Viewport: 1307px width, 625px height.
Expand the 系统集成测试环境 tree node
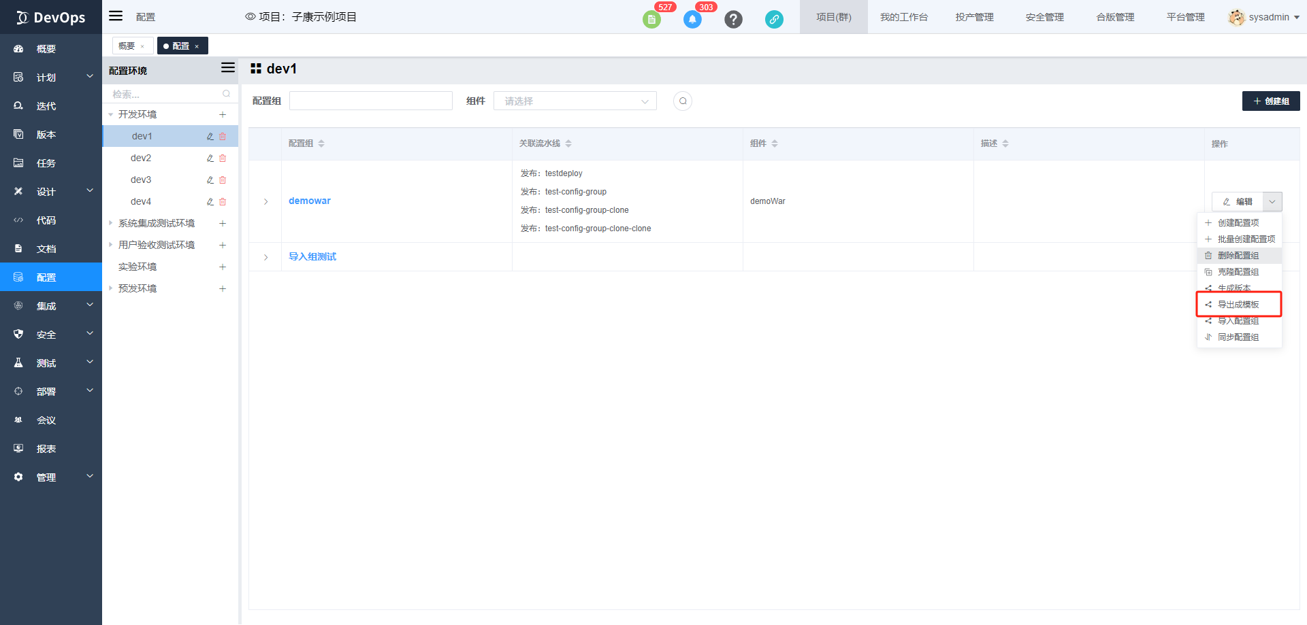[x=111, y=223]
